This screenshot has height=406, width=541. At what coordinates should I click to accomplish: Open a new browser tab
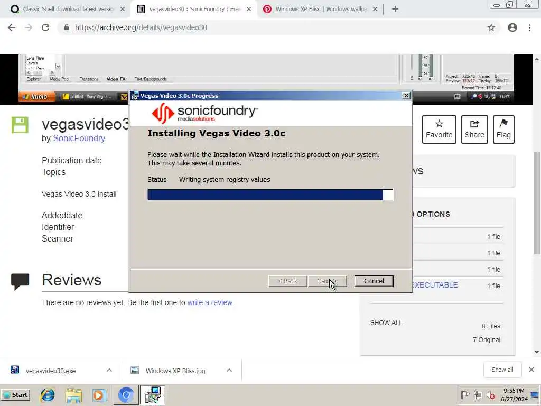(395, 9)
